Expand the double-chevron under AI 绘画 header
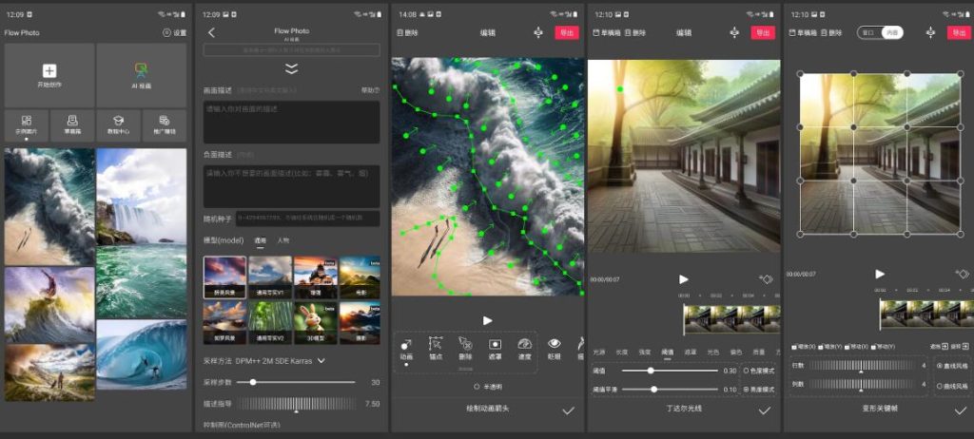This screenshot has height=439, width=974. pos(291,68)
